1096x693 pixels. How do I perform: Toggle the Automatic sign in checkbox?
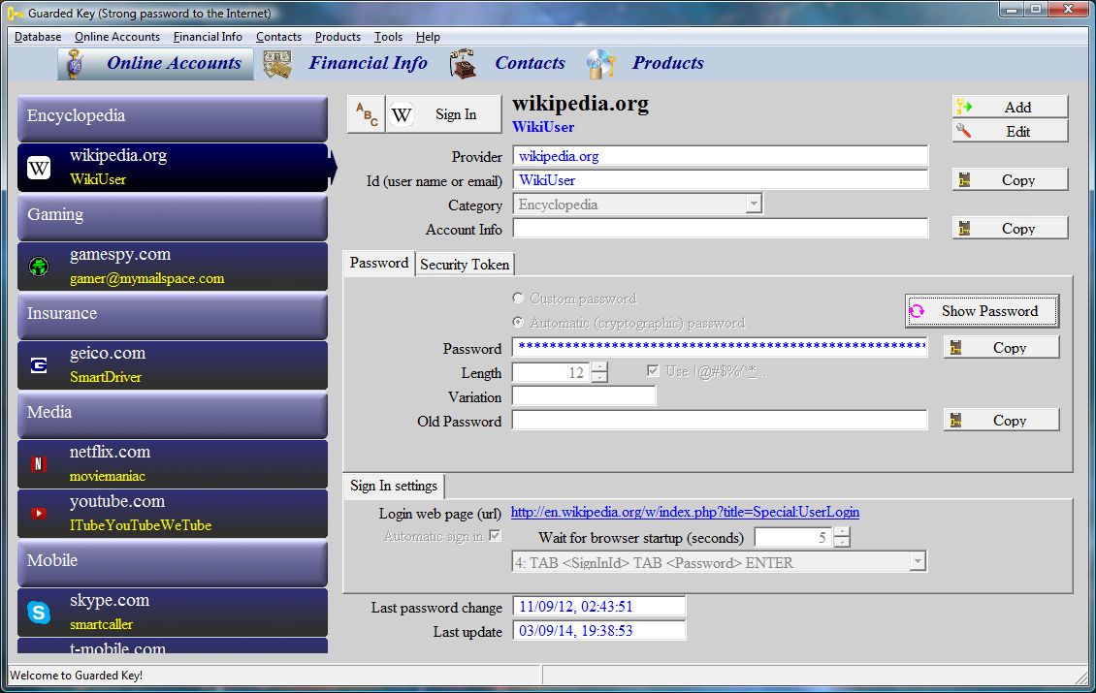coord(496,536)
